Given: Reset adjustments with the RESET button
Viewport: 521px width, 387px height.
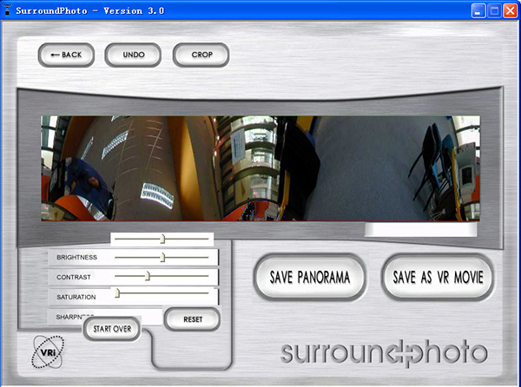Looking at the screenshot, I should pyautogui.click(x=193, y=319).
